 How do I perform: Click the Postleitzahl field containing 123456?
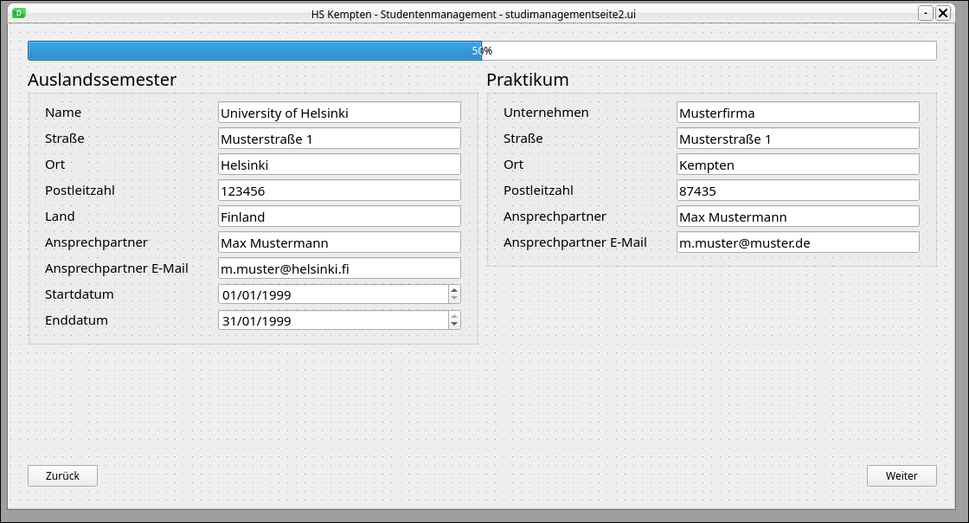339,190
